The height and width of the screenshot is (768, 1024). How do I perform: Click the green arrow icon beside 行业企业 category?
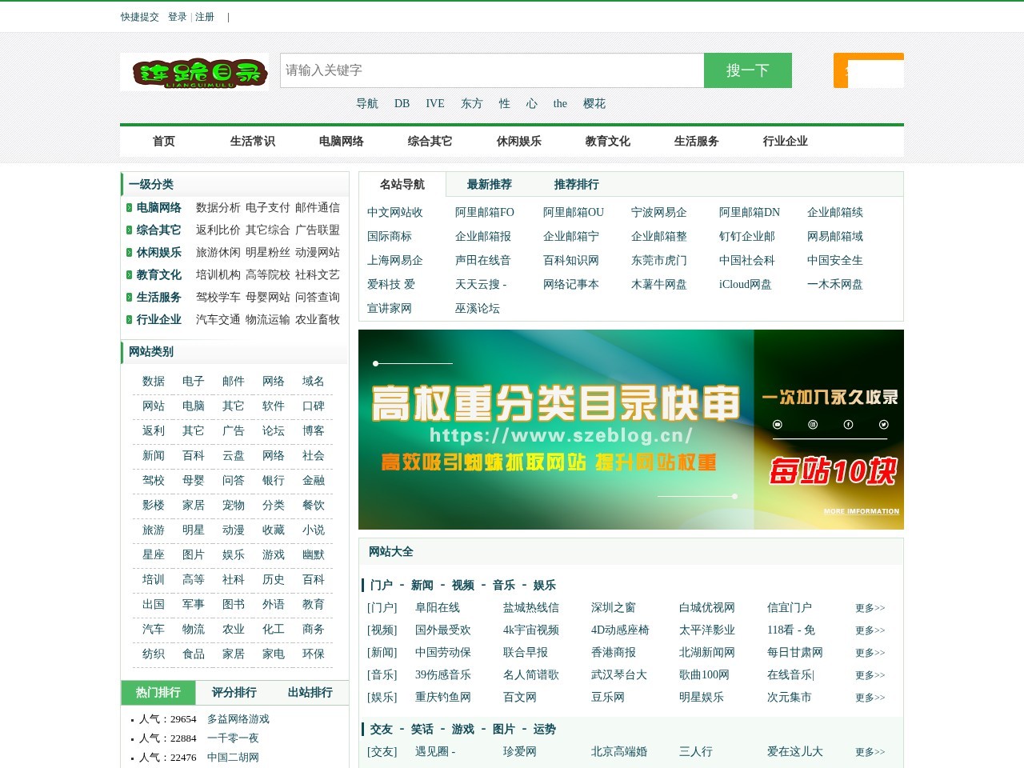click(x=130, y=320)
